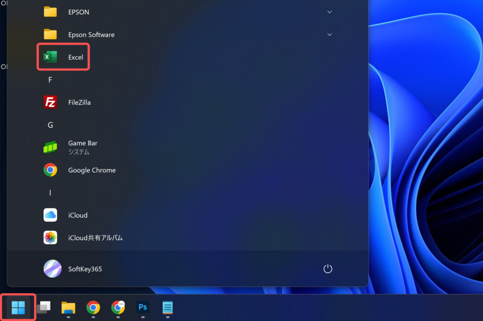Click the Photoshop icon on the taskbar
This screenshot has width=483, height=321.
(142, 307)
